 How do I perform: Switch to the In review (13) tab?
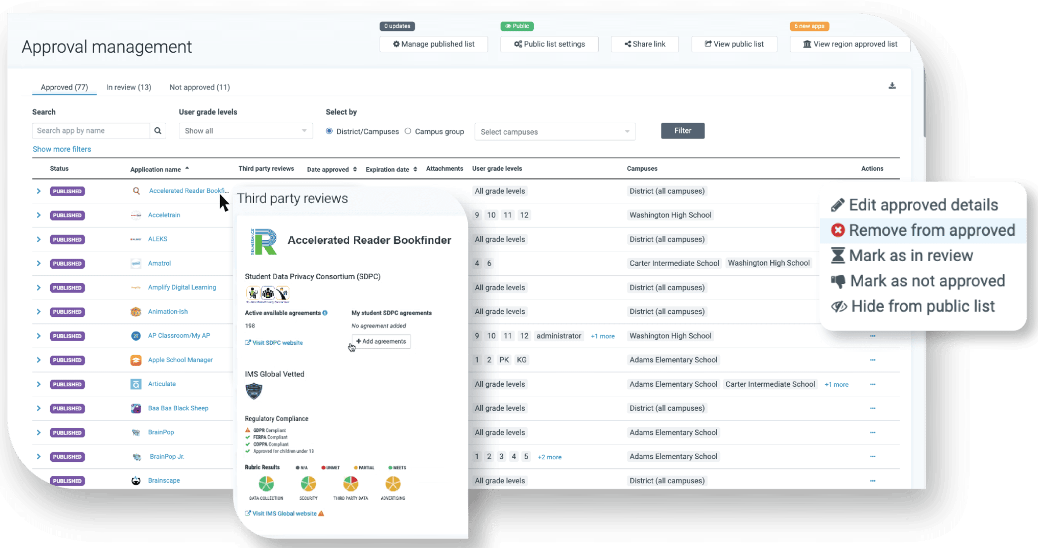click(129, 87)
